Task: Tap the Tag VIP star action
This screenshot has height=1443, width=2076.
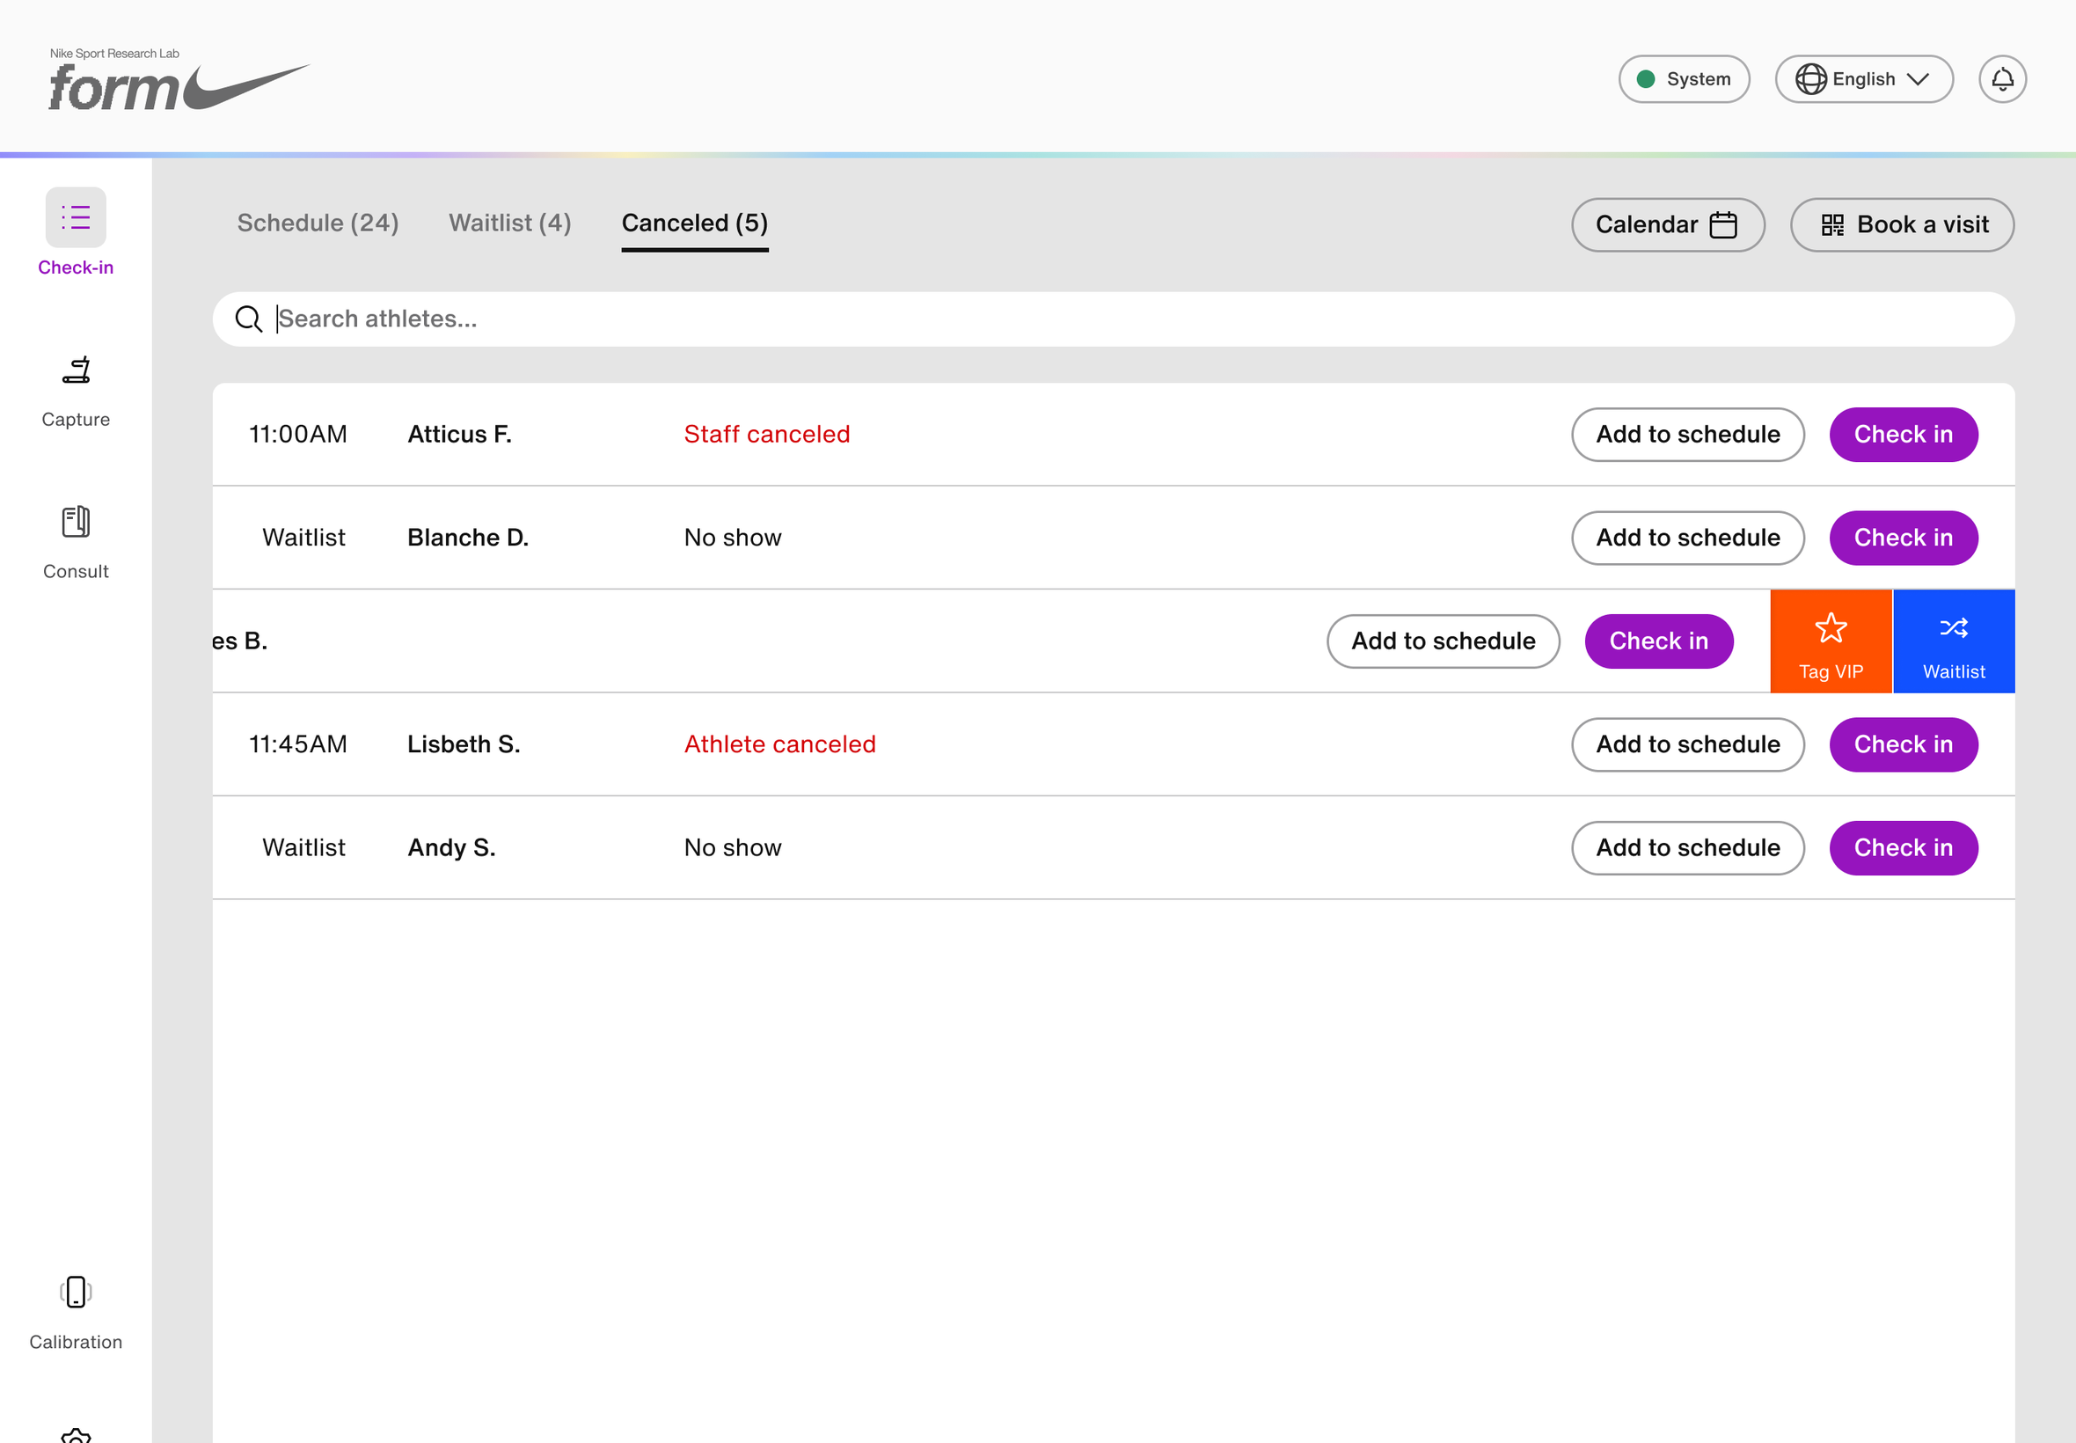Action: coord(1831,641)
